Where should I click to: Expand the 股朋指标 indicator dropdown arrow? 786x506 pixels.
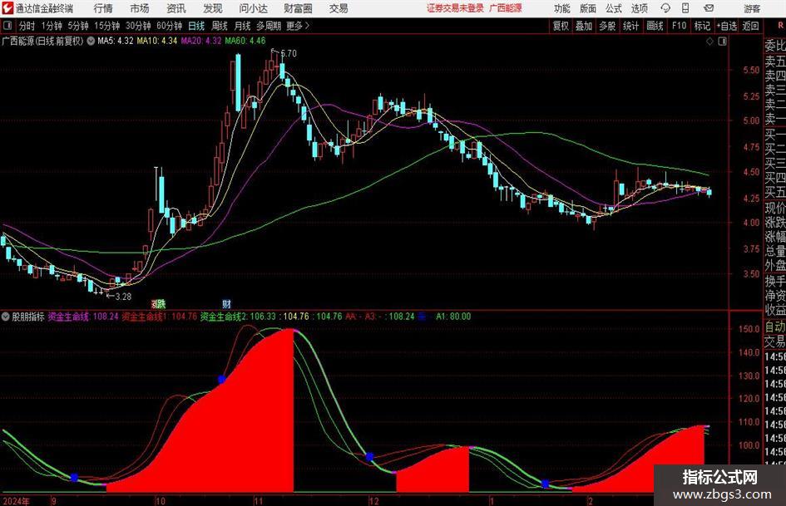pos(6,317)
